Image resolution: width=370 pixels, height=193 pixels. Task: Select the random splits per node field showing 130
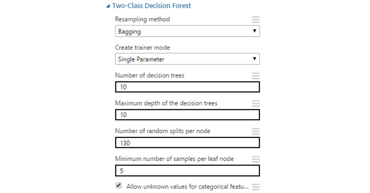pyautogui.click(x=187, y=143)
